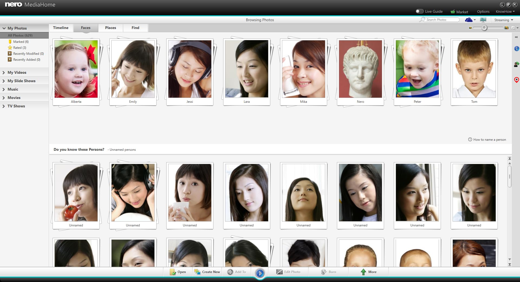This screenshot has height=282, width=520.
Task: Click the blue info icon in right sidebar
Action: [x=516, y=49]
